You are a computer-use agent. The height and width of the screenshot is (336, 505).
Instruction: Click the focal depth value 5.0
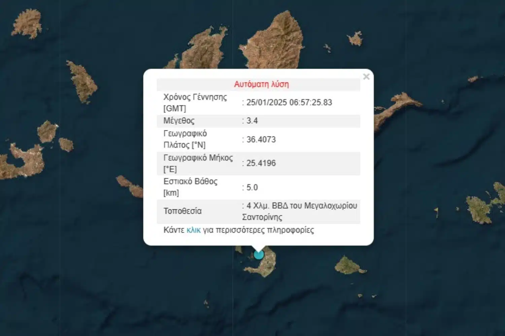click(x=252, y=187)
